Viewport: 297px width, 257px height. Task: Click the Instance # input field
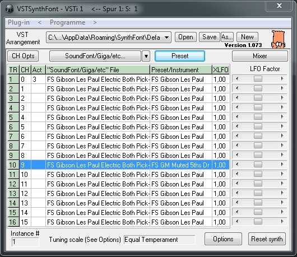25,242
